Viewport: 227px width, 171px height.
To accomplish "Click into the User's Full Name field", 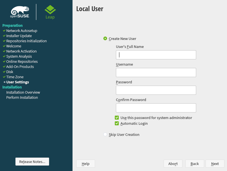I will [x=156, y=55].
